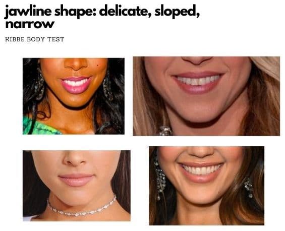Click the "jawline shape" heading text
285x231 pixels.
coord(50,11)
